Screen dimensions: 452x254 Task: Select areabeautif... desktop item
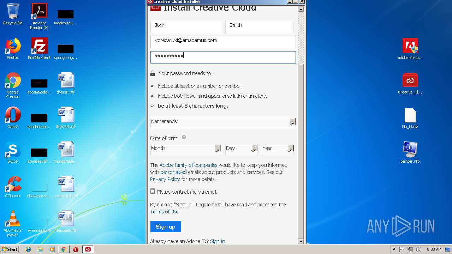coord(39,155)
